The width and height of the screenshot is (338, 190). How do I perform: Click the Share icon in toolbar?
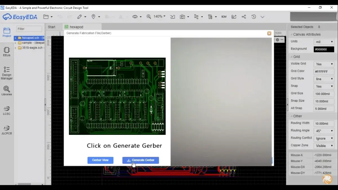(x=244, y=17)
